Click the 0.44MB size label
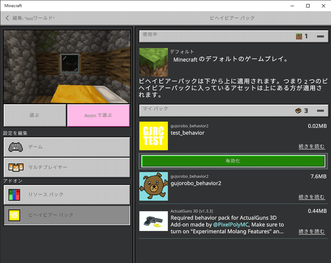This screenshot has height=263, width=331. (317, 211)
